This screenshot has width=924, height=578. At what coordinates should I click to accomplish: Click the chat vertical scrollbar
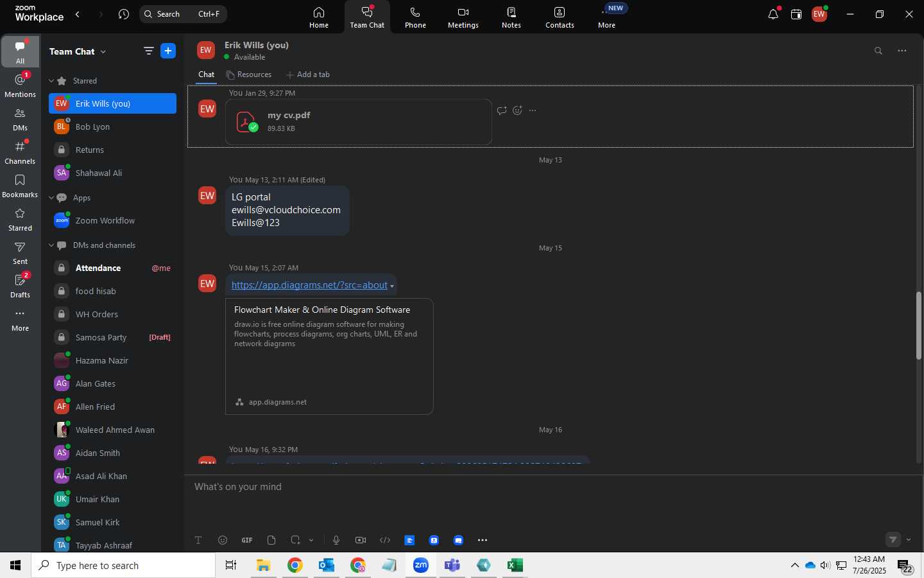click(x=919, y=326)
